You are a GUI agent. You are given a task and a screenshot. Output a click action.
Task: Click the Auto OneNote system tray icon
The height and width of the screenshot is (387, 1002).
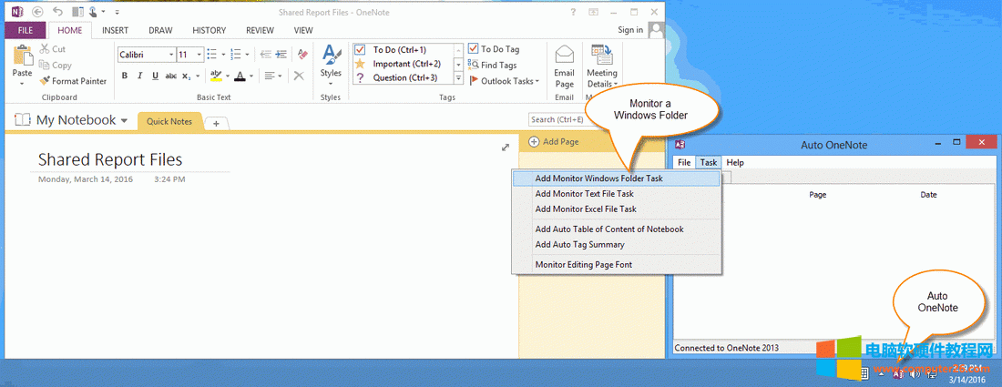pyautogui.click(x=898, y=372)
